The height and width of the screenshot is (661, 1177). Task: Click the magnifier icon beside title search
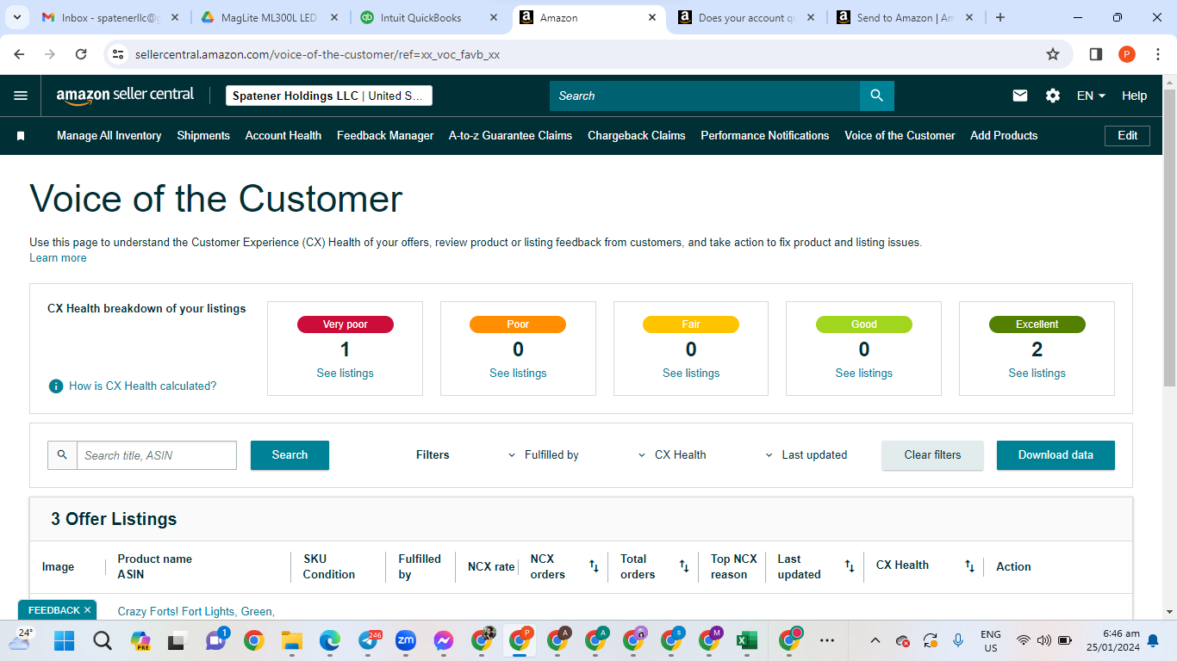[62, 454]
